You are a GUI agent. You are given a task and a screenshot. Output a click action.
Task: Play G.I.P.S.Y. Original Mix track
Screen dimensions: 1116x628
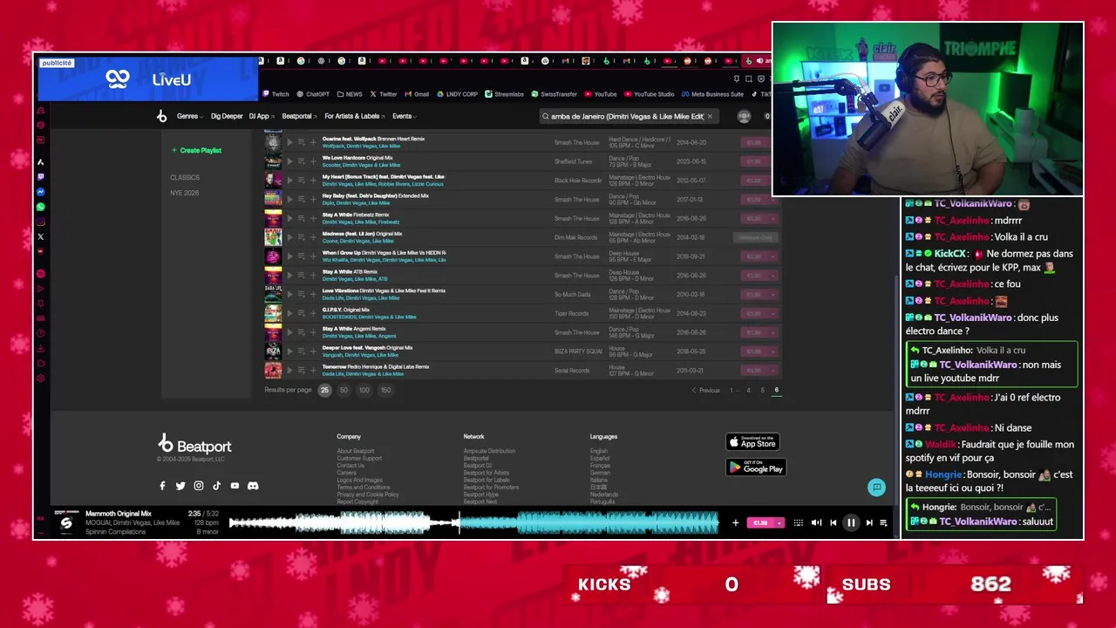(289, 313)
